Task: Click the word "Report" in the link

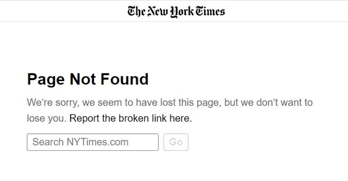Action: click(85, 119)
